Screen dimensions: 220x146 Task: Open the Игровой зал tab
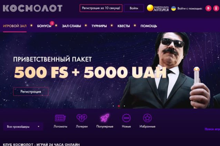[15, 26]
